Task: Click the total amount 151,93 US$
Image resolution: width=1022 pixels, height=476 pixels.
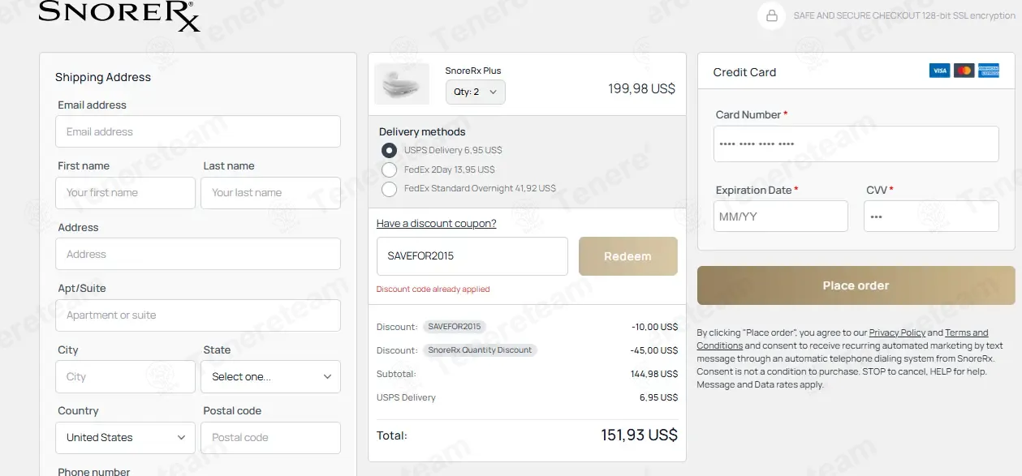Action: tap(639, 435)
